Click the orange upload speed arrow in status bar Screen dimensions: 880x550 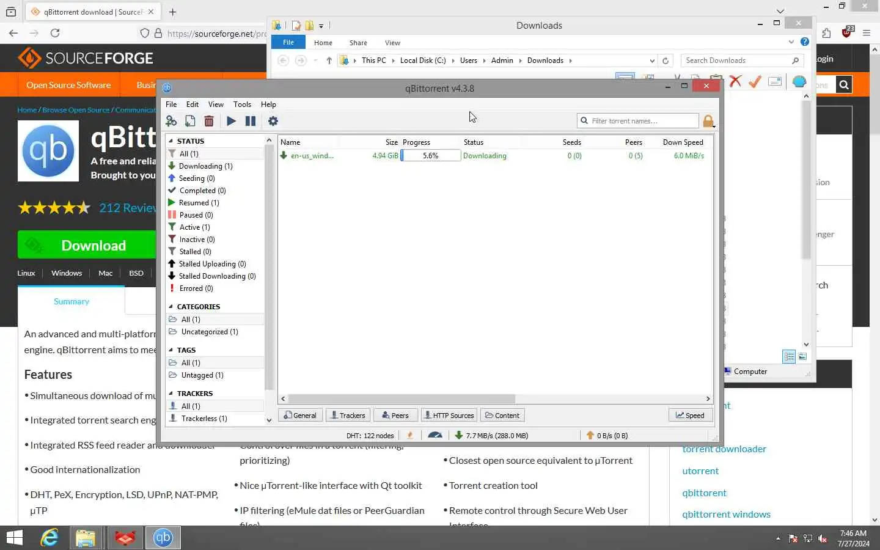[590, 435]
